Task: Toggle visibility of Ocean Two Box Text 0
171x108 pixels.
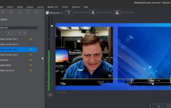Action: point(31,55)
